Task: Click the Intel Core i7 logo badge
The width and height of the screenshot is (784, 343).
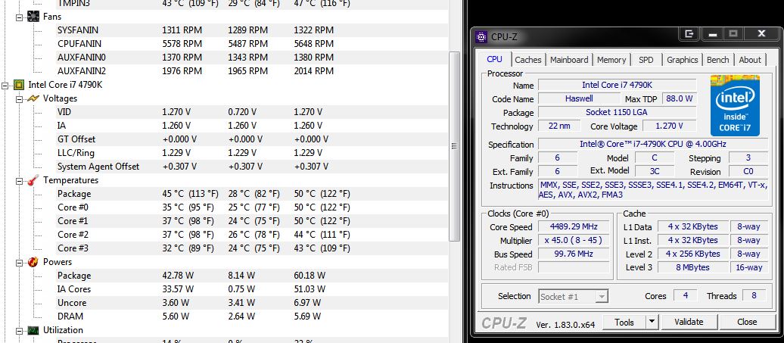Action: 735,105
